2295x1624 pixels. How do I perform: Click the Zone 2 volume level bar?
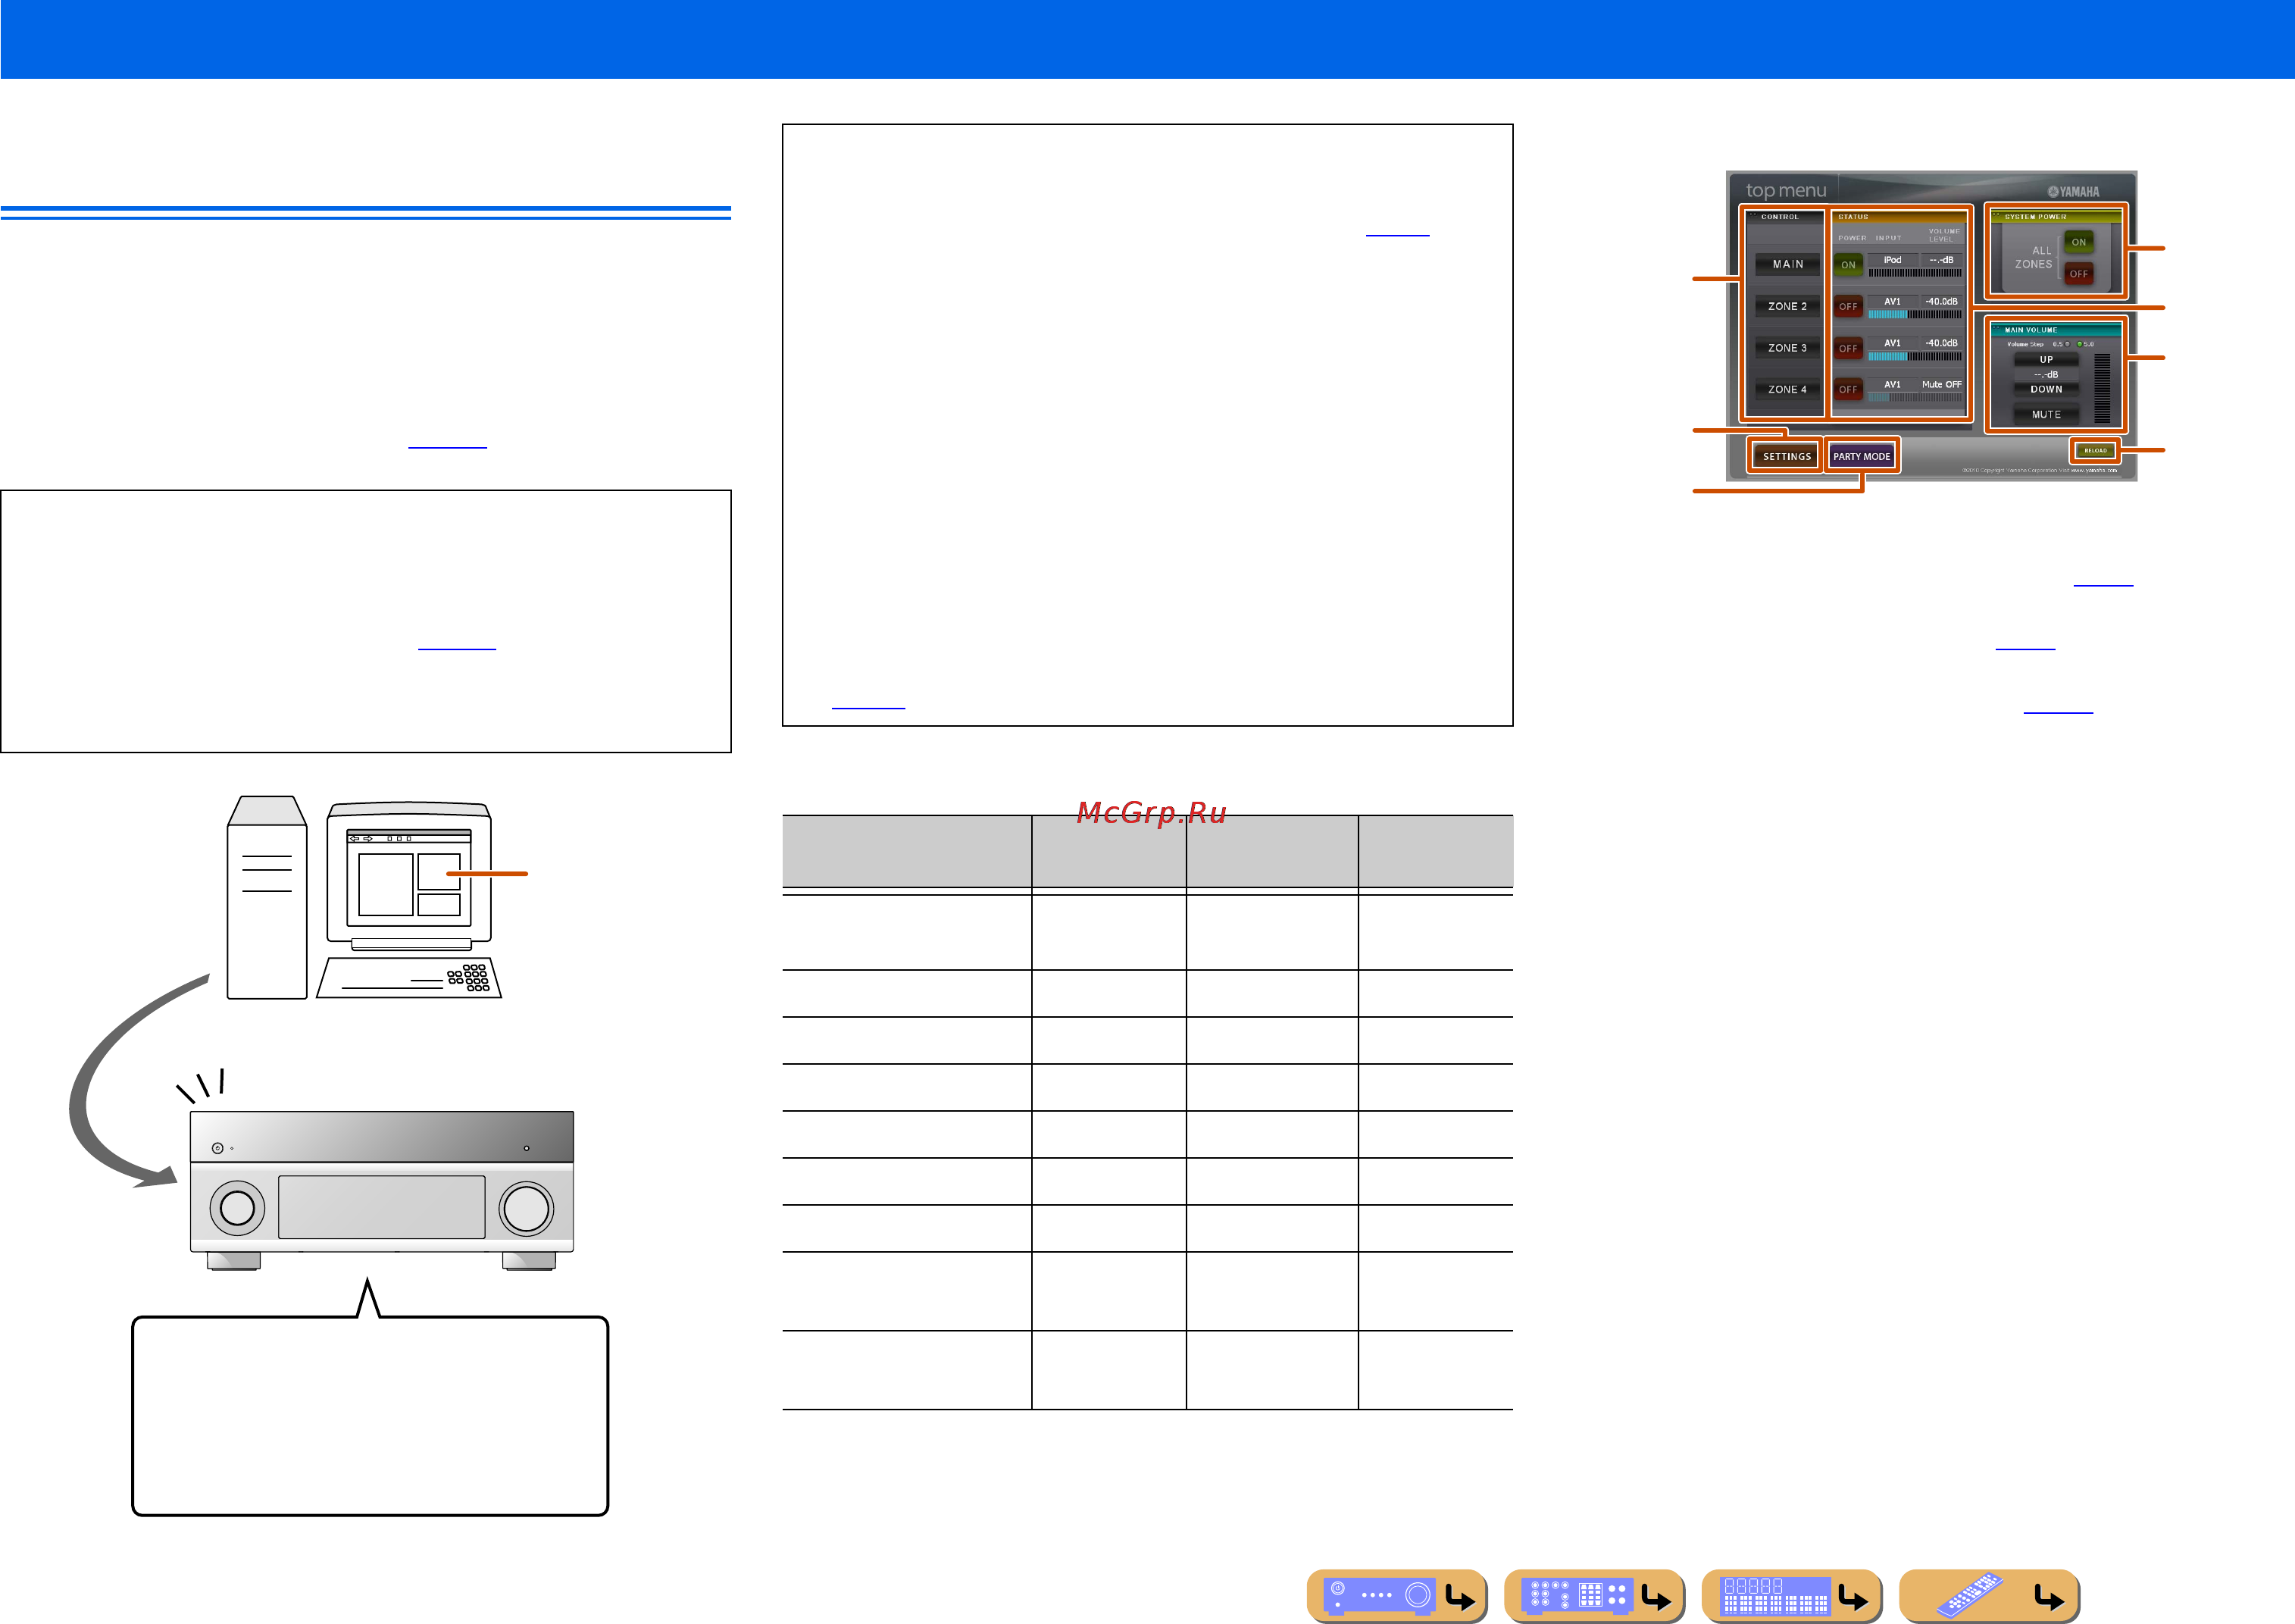(x=1915, y=314)
